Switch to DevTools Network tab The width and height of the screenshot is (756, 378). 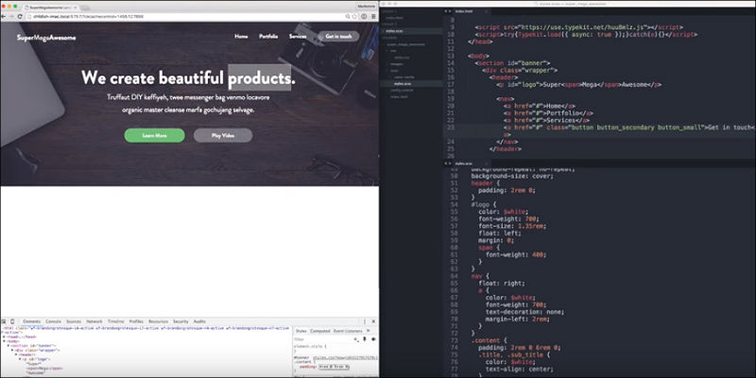(x=94, y=321)
